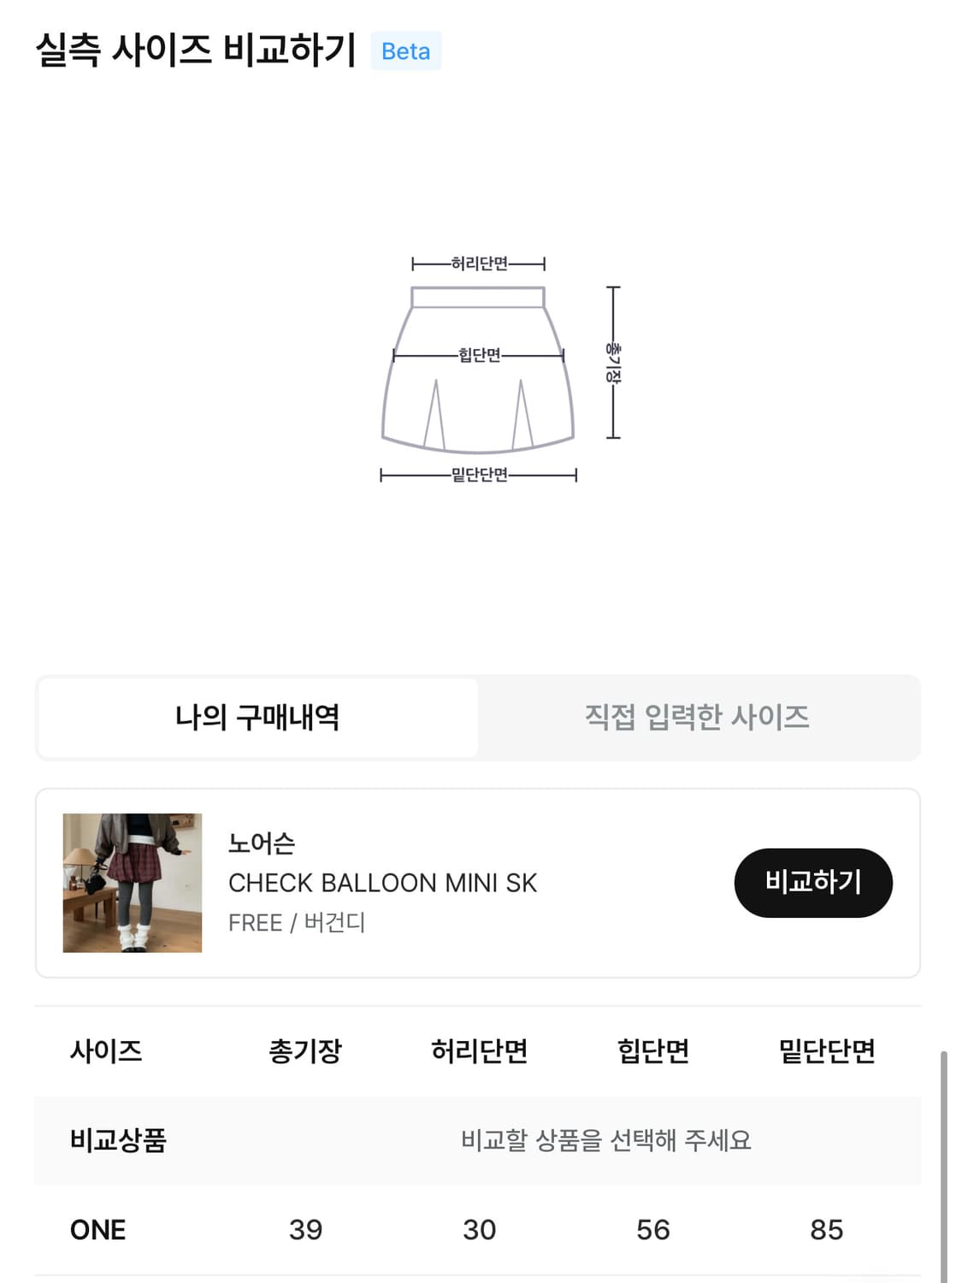This screenshot has width=956, height=1283.
Task: Click the 총기장 table column header
Action: point(305,1050)
